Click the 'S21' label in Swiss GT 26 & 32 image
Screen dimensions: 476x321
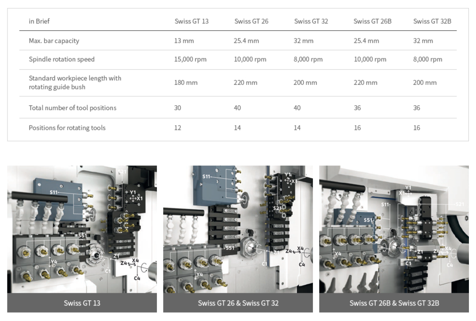[x=277, y=208]
